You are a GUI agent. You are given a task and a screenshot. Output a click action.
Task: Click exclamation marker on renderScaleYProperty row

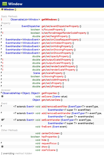tap(3, 70)
